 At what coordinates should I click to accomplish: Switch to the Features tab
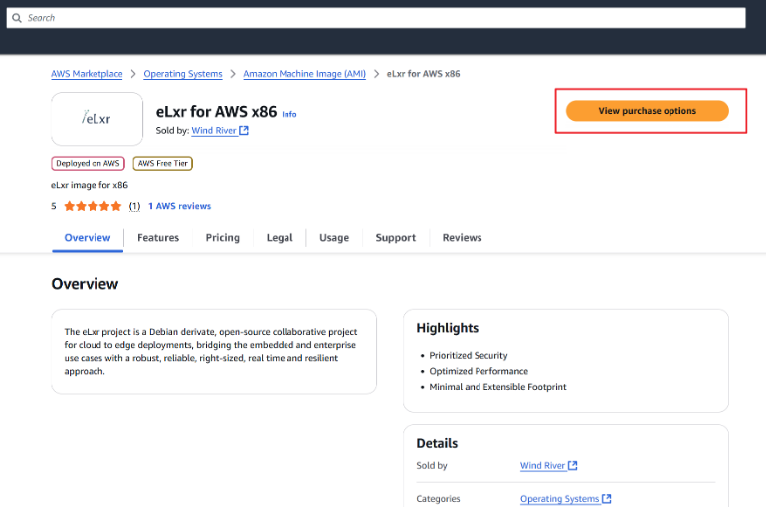158,238
